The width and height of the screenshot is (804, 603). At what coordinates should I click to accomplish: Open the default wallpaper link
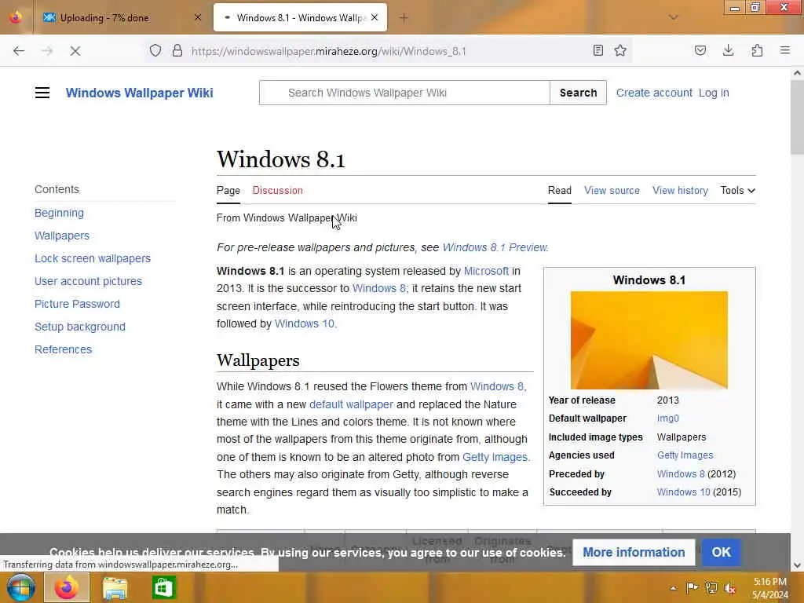point(351,404)
